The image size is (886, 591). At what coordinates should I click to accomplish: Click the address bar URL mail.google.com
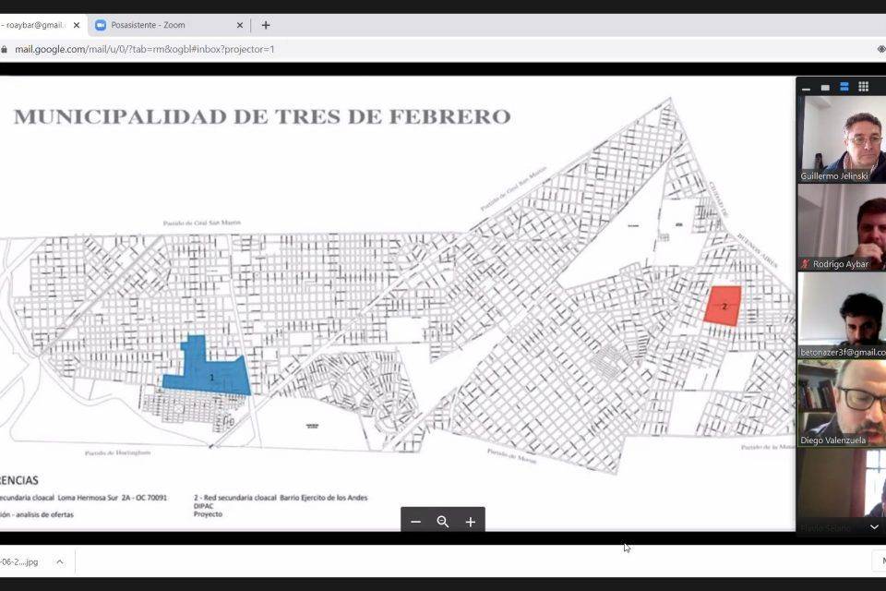point(145,49)
